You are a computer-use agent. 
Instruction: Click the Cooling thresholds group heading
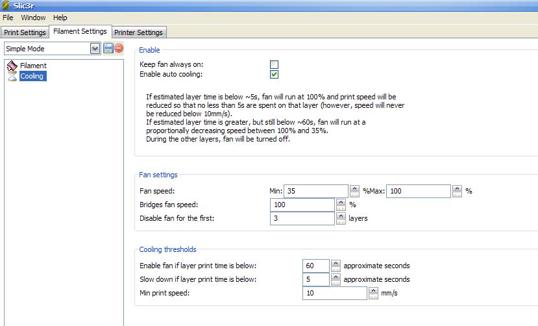click(167, 249)
